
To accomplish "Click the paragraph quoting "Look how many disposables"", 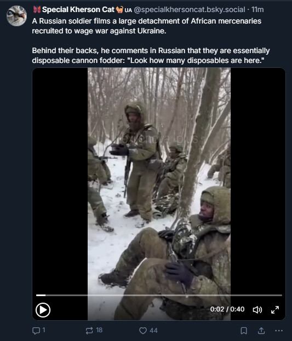I will [x=151, y=55].
